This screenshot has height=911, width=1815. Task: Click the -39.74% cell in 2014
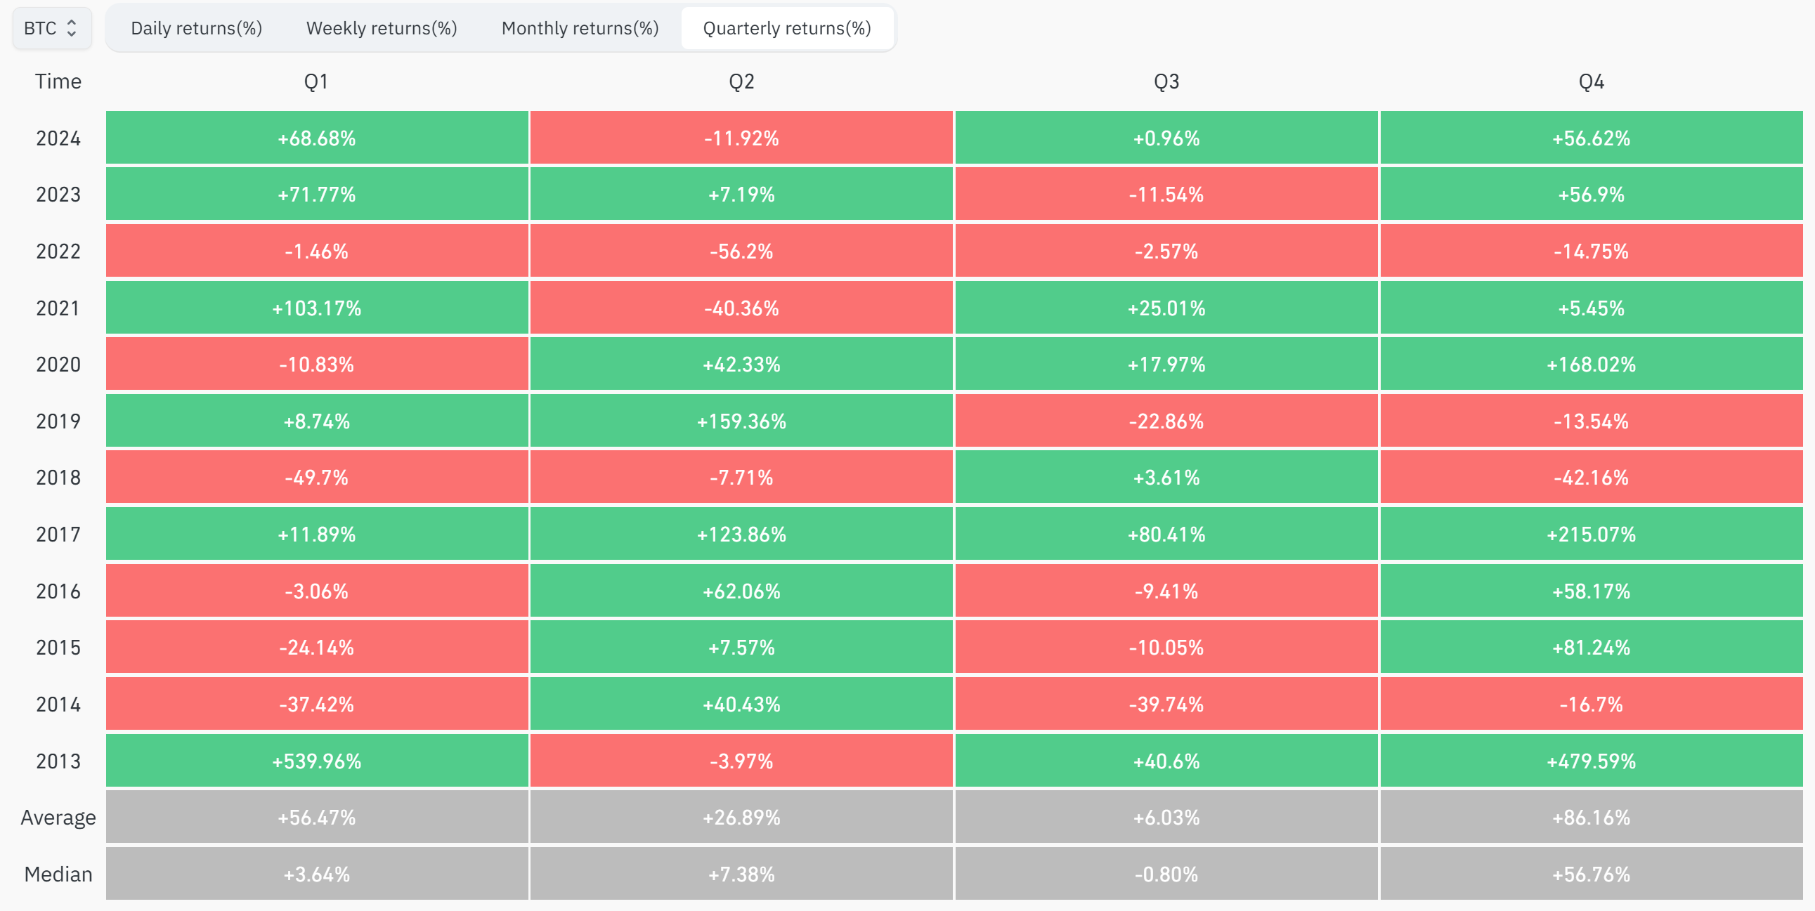(x=1166, y=704)
